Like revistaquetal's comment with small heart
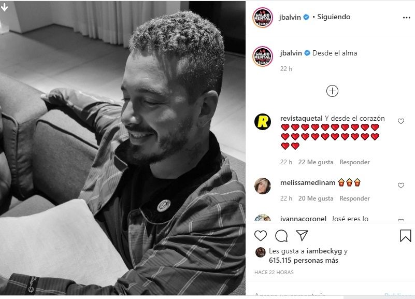The width and height of the screenshot is (415, 299). pyautogui.click(x=401, y=121)
